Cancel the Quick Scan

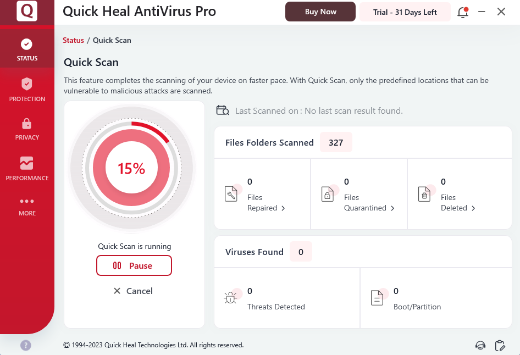click(133, 291)
